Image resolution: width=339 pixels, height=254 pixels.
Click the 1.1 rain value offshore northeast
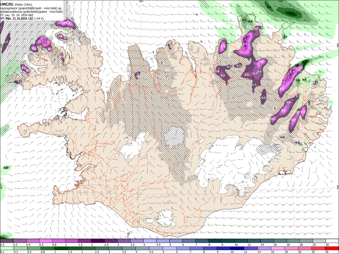point(291,14)
